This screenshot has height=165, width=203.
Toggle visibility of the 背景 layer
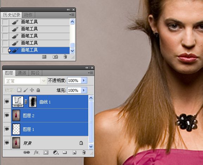point(7,143)
